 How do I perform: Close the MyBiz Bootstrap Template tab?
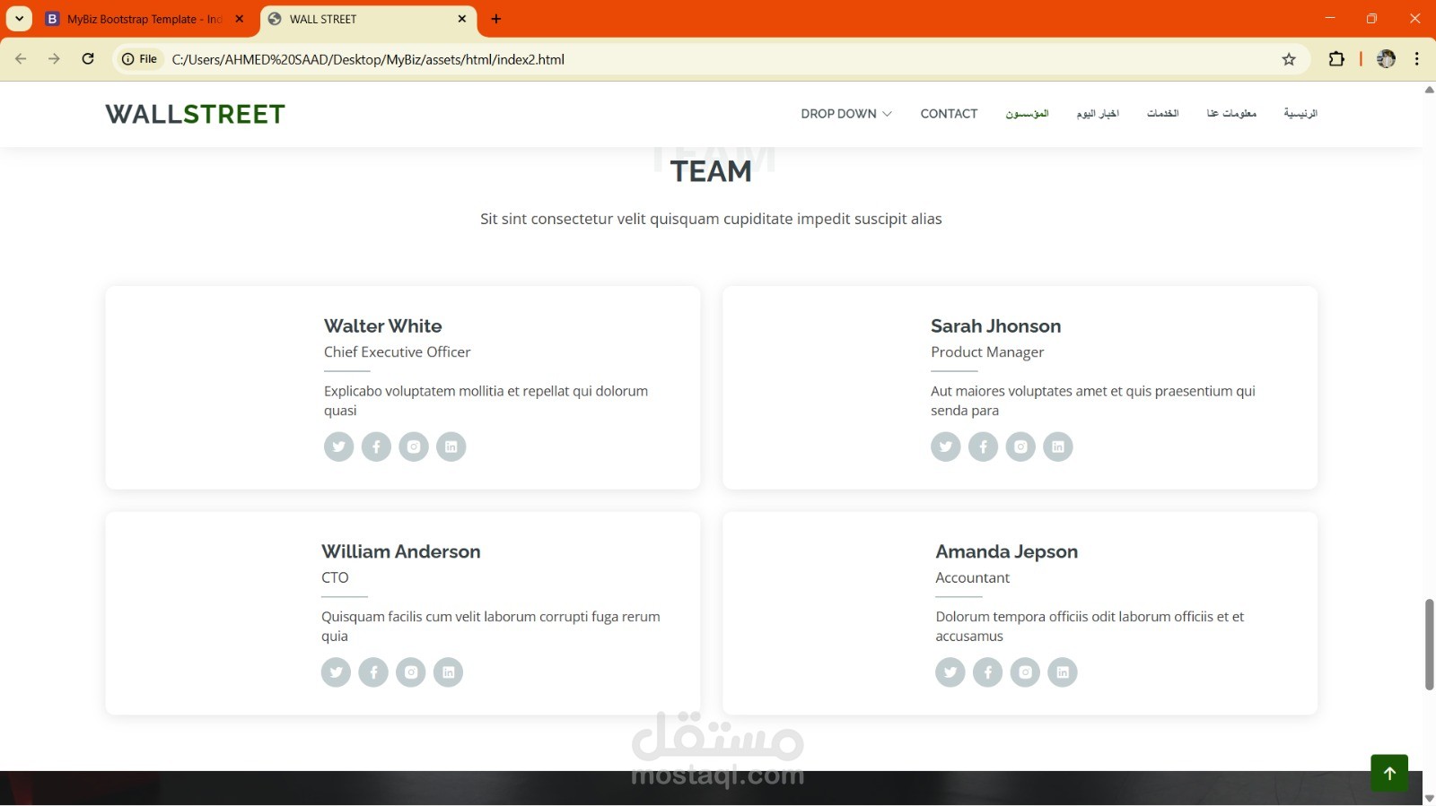[x=240, y=19]
